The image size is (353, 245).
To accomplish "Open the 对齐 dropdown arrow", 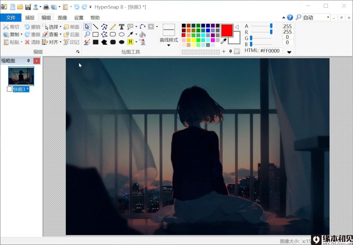I will coord(60,42).
